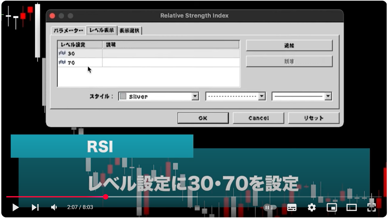The width and height of the screenshot is (388, 218).
Task: Enable subtitles on the video
Action: pyautogui.click(x=292, y=207)
